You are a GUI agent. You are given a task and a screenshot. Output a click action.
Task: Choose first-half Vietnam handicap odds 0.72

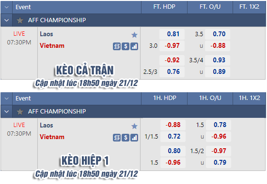173,137
